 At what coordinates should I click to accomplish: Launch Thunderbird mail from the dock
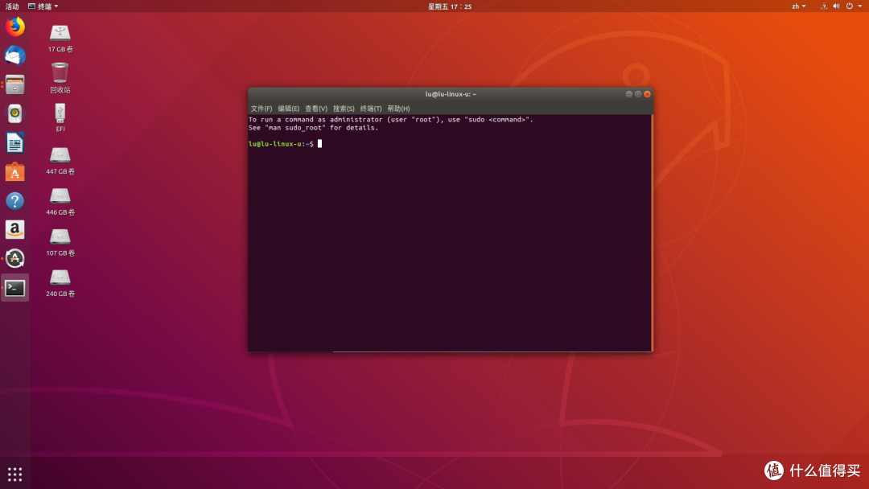(15, 56)
